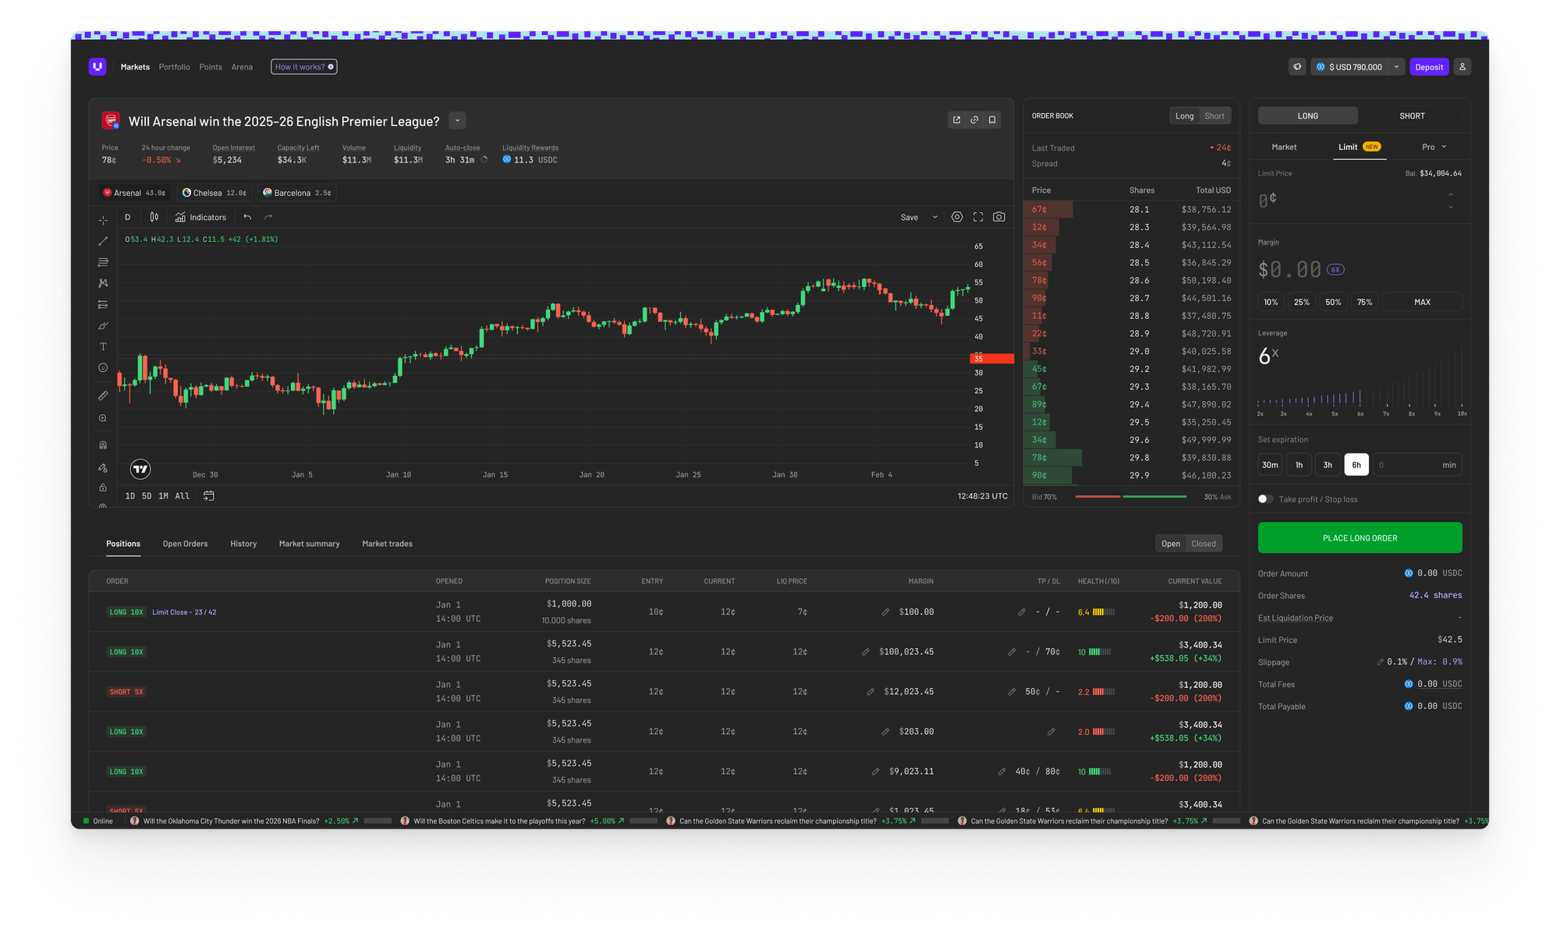This screenshot has height=940, width=1560.
Task: Switch order book to Short
Action: [1214, 116]
